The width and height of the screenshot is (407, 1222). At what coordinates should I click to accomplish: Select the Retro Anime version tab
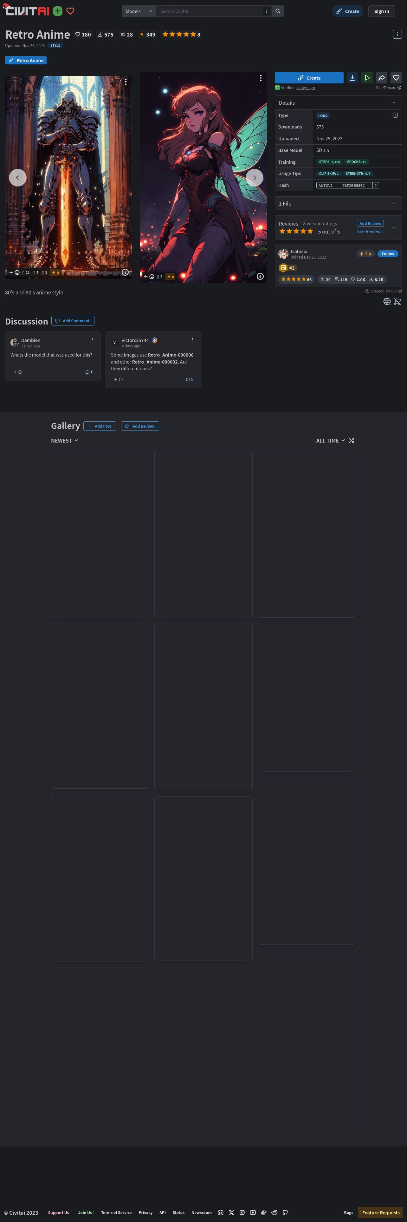coord(26,60)
